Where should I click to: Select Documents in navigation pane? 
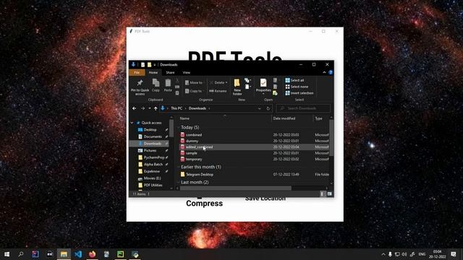153,136
